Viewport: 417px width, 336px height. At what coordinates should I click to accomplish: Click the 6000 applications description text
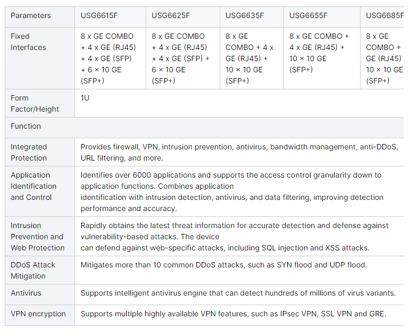(232, 191)
